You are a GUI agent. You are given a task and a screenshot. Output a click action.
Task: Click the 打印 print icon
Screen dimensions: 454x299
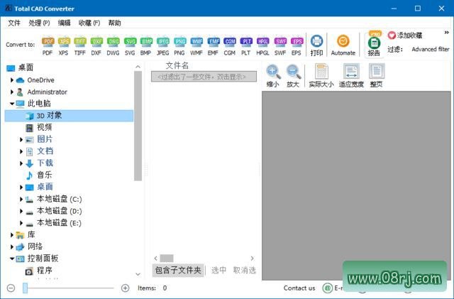(316, 45)
